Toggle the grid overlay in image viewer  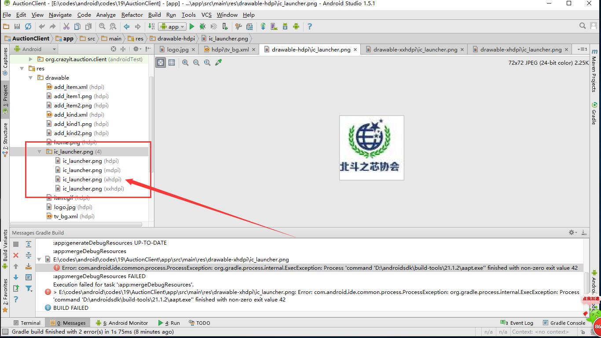coord(172,62)
